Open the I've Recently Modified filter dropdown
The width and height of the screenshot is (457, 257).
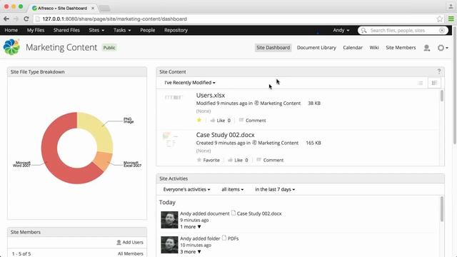(190, 83)
